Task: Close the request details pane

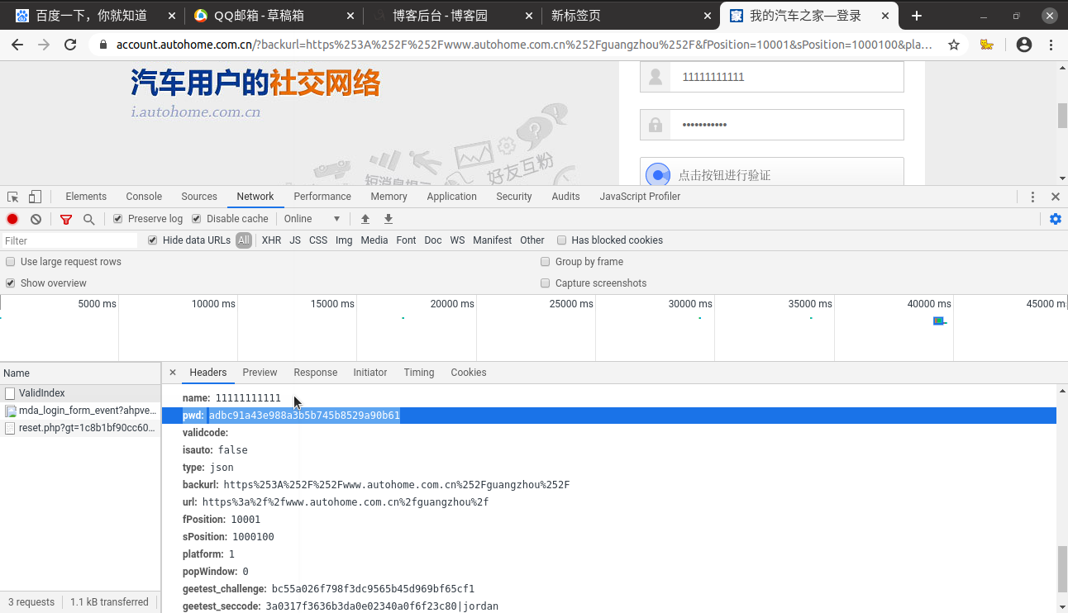Action: coord(173,373)
